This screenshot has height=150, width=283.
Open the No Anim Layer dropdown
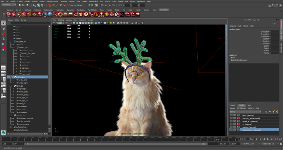pos(250,144)
